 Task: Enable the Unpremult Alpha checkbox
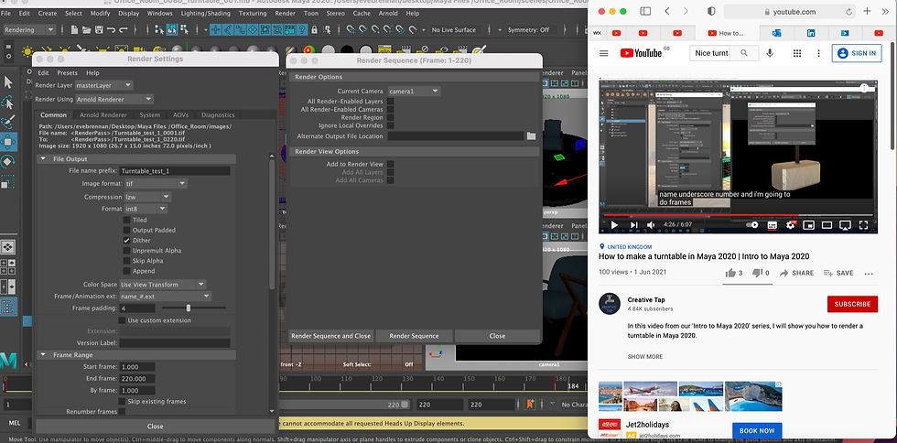127,251
